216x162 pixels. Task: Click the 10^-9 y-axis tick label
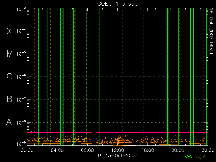pyautogui.click(x=21, y=144)
